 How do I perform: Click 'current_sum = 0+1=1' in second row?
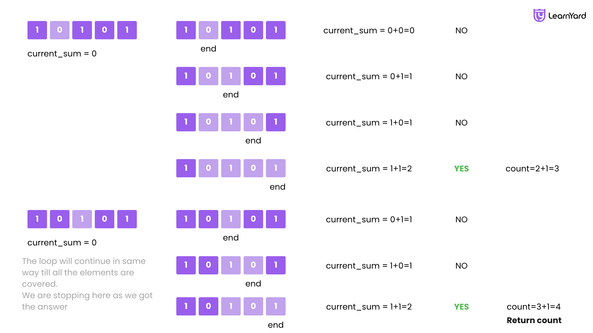coord(369,76)
